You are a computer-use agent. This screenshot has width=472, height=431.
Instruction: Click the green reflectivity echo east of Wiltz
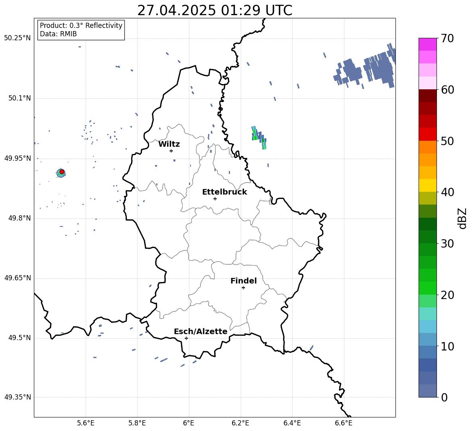pyautogui.click(x=259, y=138)
